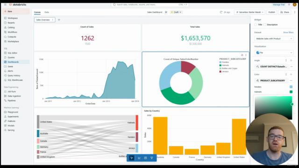The image size is (299, 168).
Task: Open Genie from the sidebar
Action: point(10,66)
